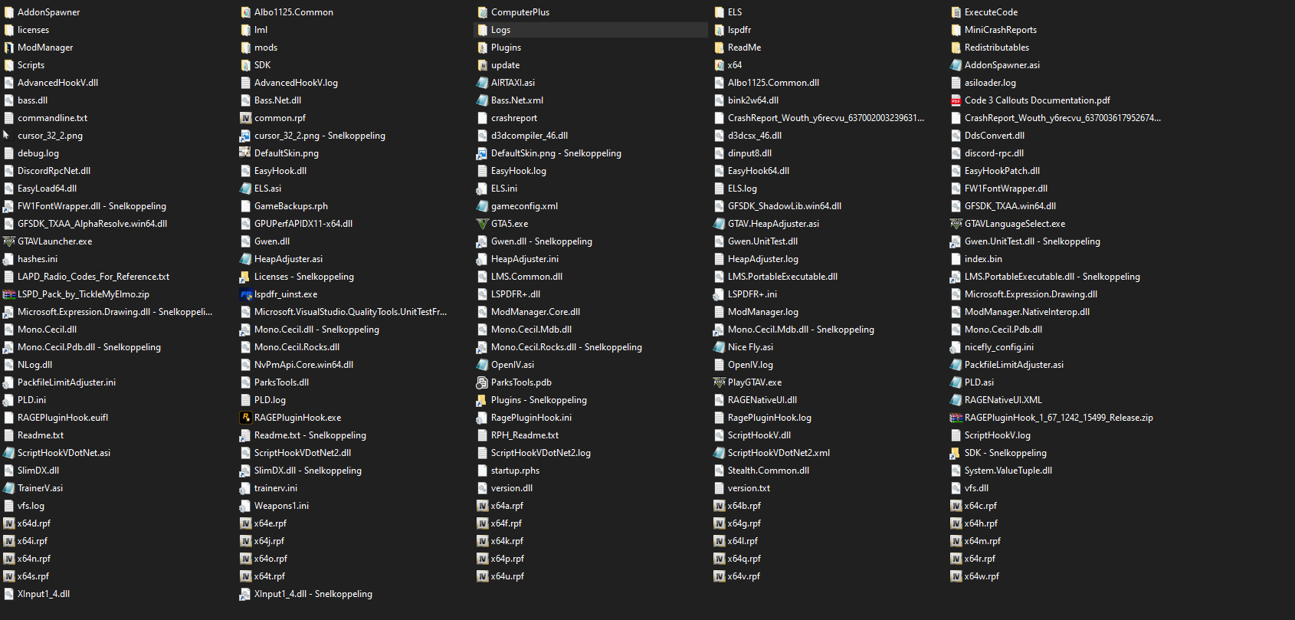Click the XInput1_4.dll - Snelkoppeling shortcut
Viewport: 1295px width, 620px height.
pyautogui.click(x=307, y=594)
